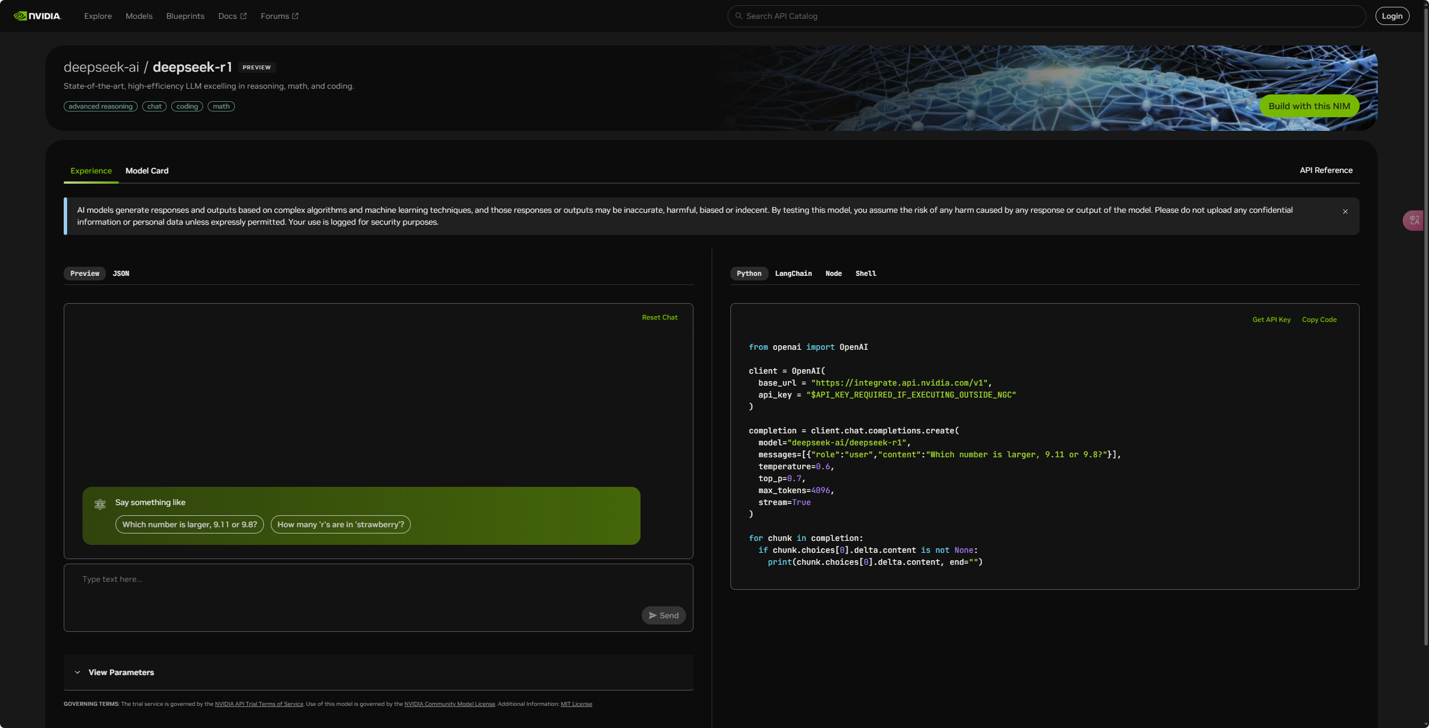Click Build with this NIM button

(x=1308, y=106)
